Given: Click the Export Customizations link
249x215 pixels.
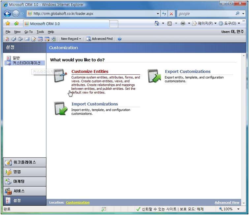Looking at the screenshot, I should point(188,71).
